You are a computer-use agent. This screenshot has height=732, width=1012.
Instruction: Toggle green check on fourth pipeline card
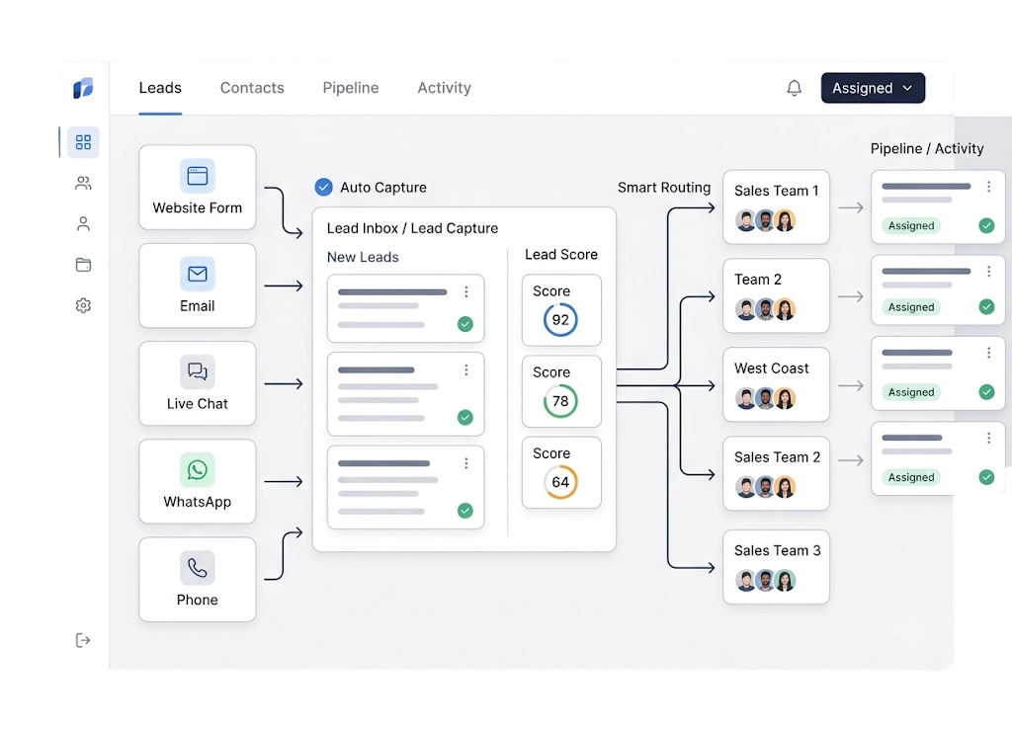pyautogui.click(x=986, y=477)
